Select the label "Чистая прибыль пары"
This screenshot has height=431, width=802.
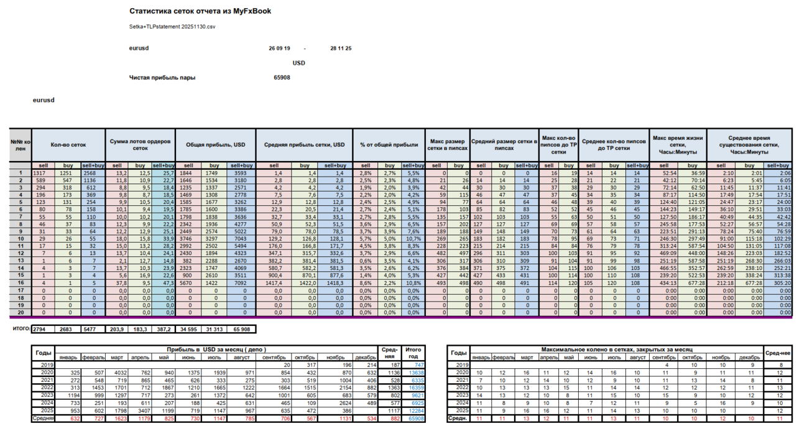162,78
